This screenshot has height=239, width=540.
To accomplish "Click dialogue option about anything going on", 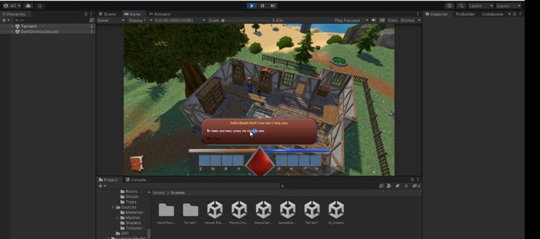I will coord(236,131).
